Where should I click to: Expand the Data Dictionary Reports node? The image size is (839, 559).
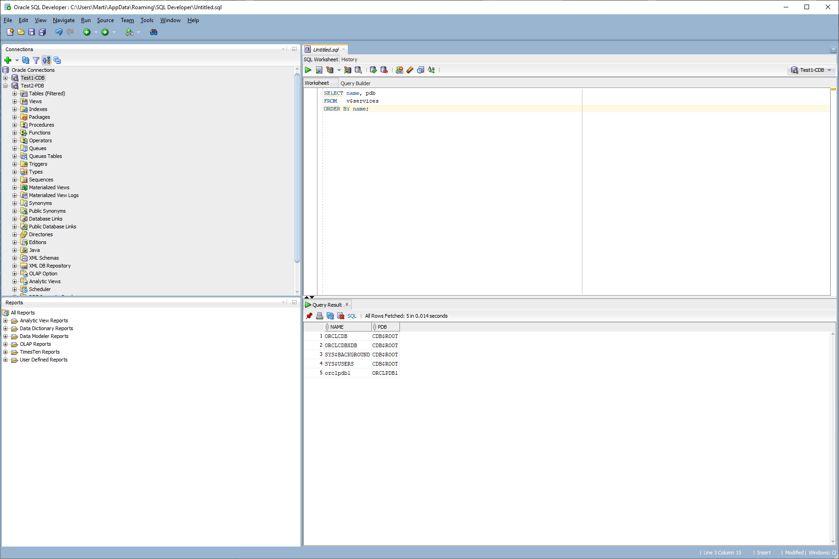click(x=6, y=328)
